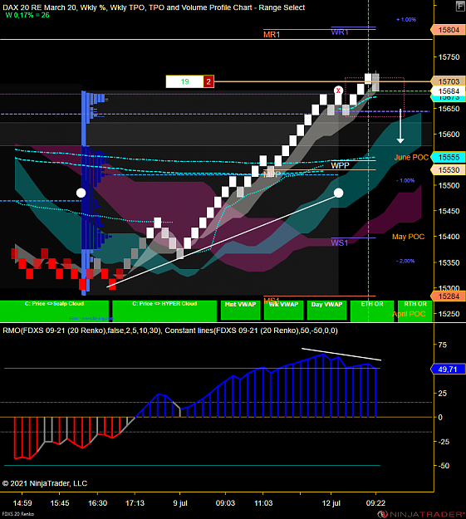Click the 15400 price axis label
Image resolution: width=466 pixels, height=519 pixels.
click(449, 237)
